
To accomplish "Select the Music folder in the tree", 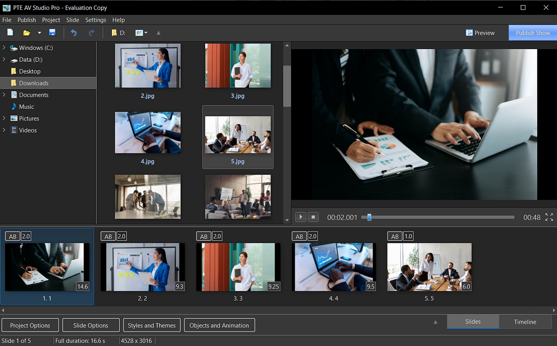I will (x=26, y=107).
